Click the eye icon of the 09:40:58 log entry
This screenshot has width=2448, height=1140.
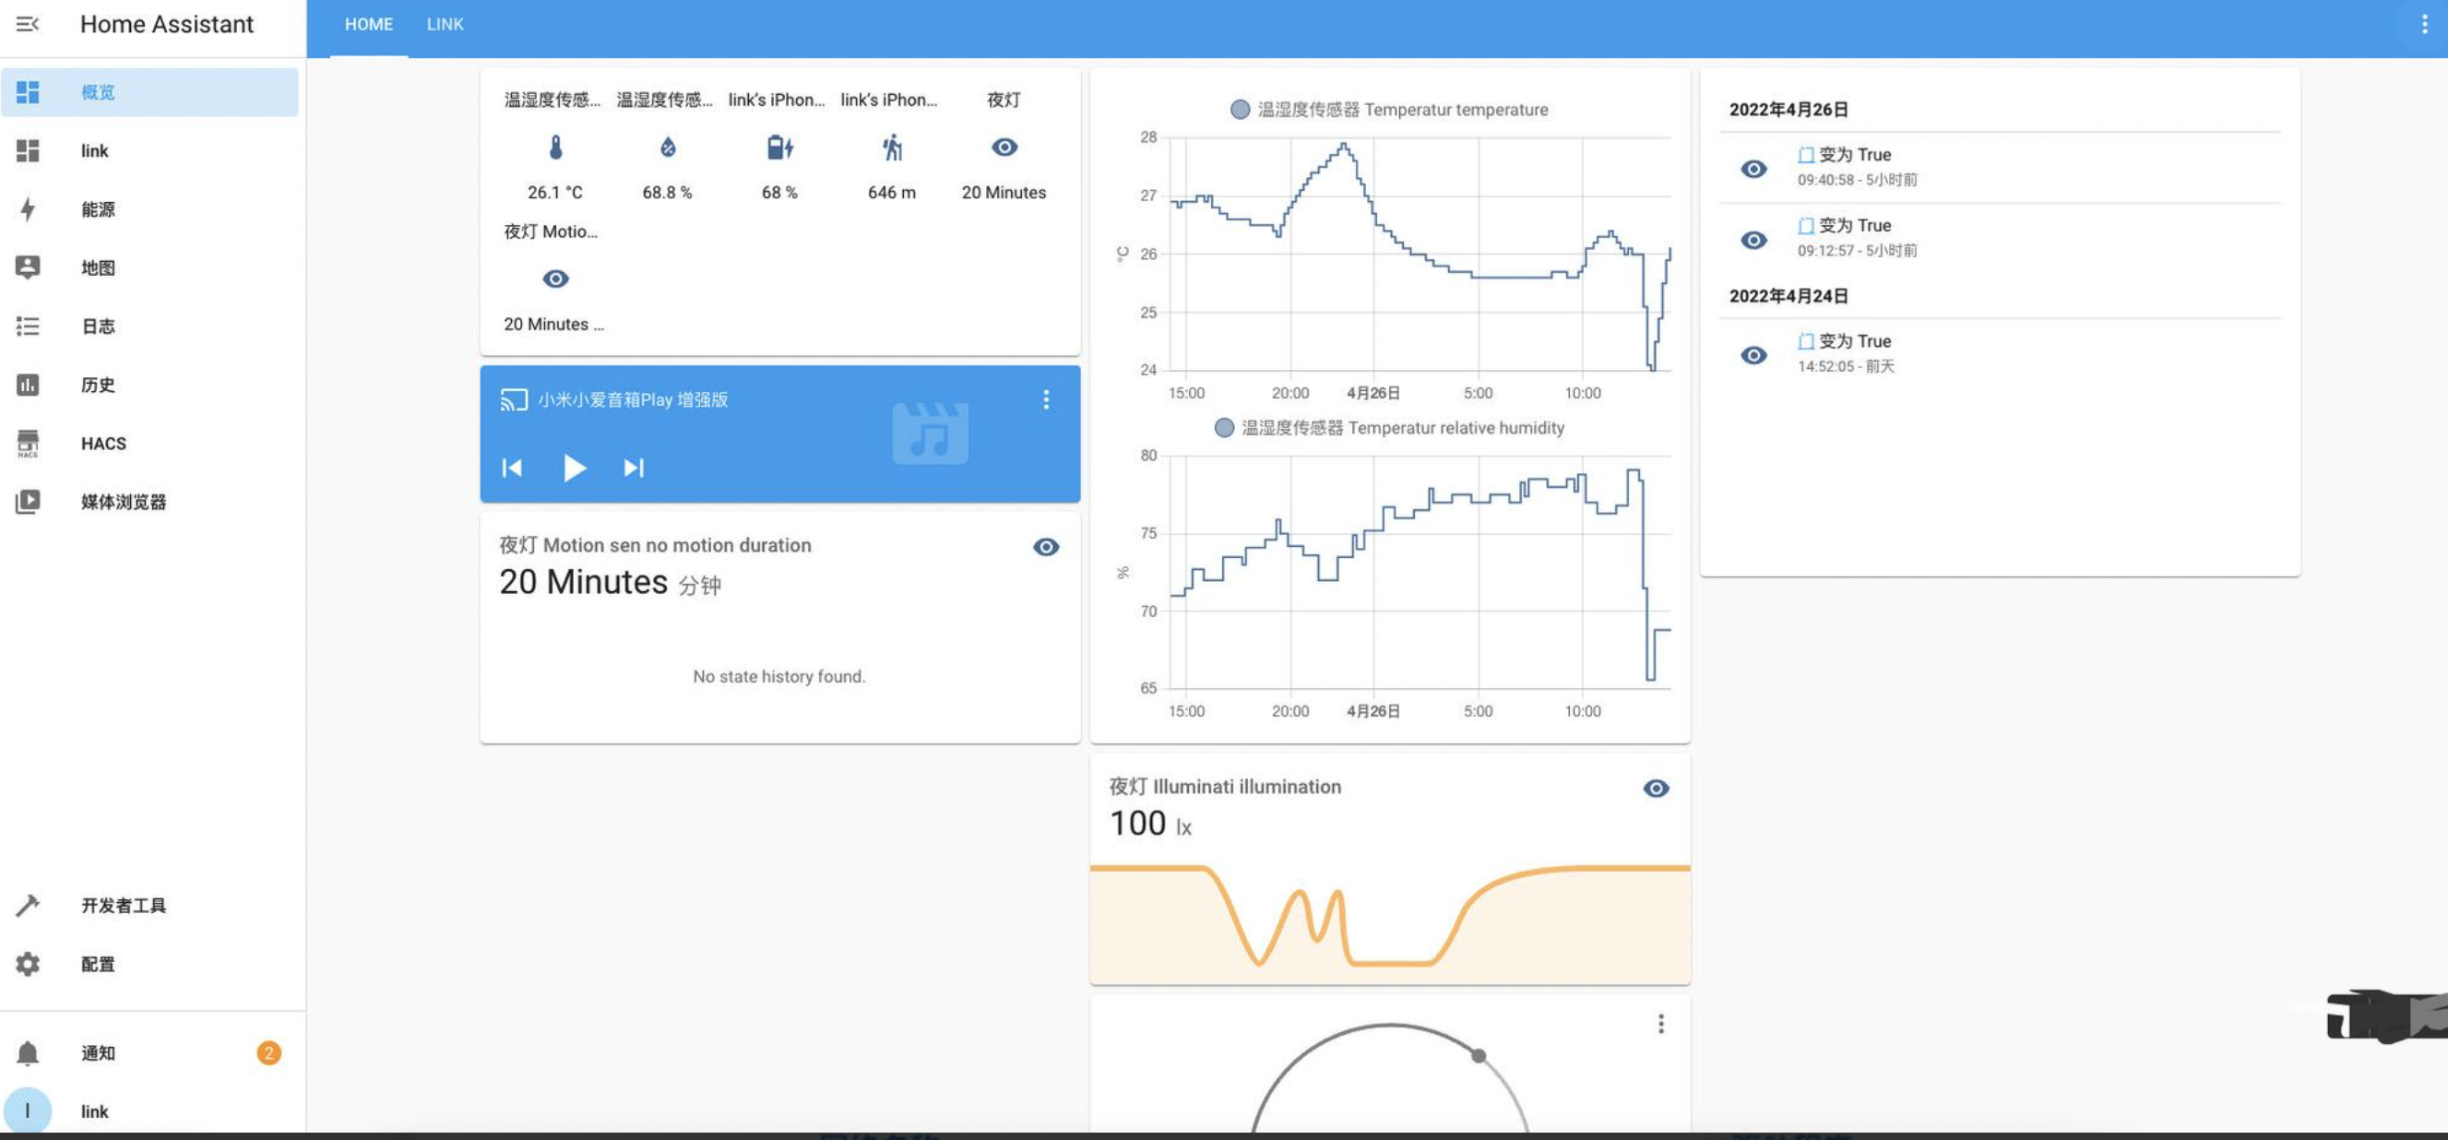1754,169
